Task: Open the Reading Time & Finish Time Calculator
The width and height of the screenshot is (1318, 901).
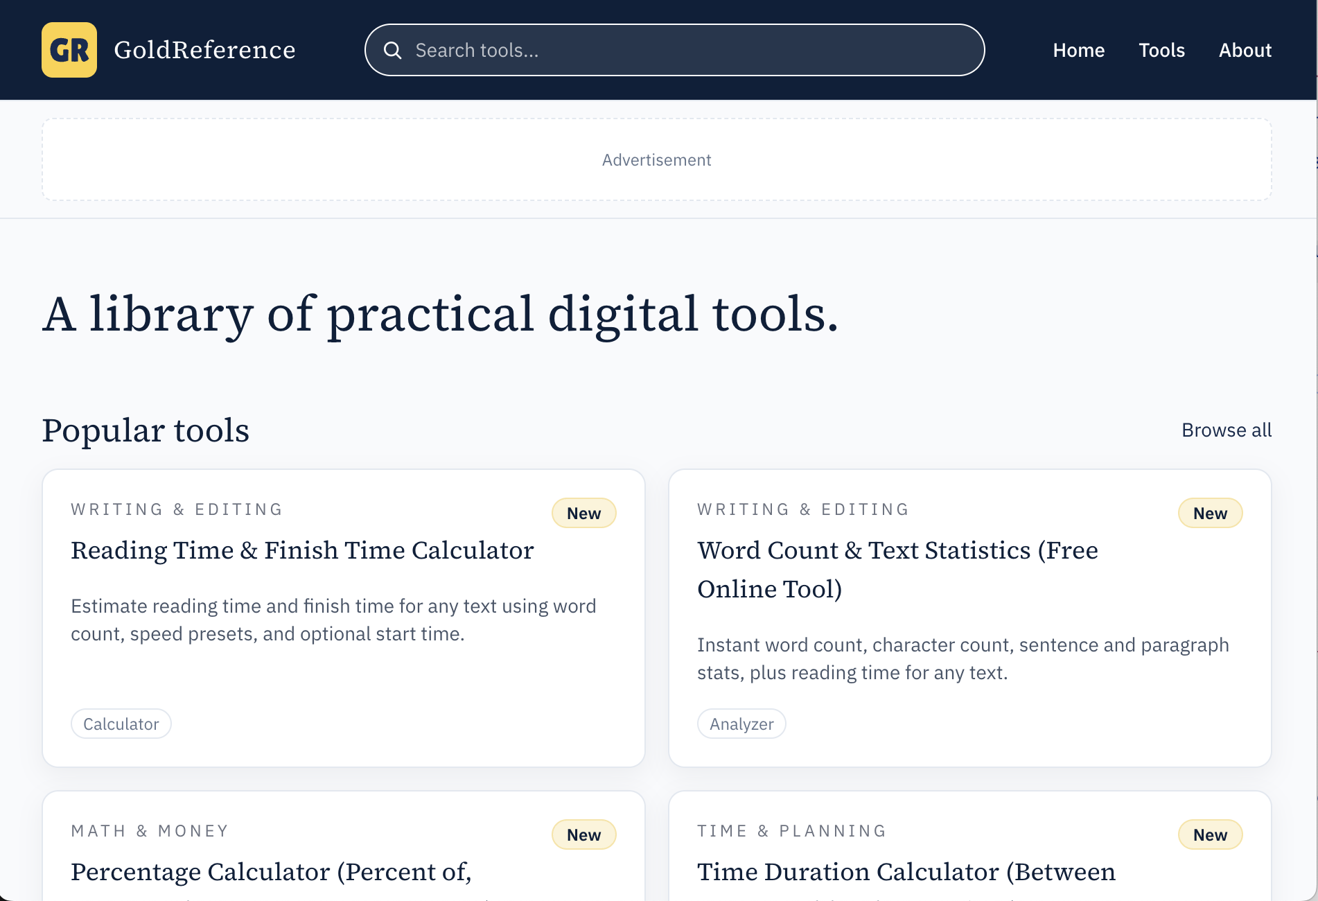Action: pyautogui.click(x=302, y=550)
